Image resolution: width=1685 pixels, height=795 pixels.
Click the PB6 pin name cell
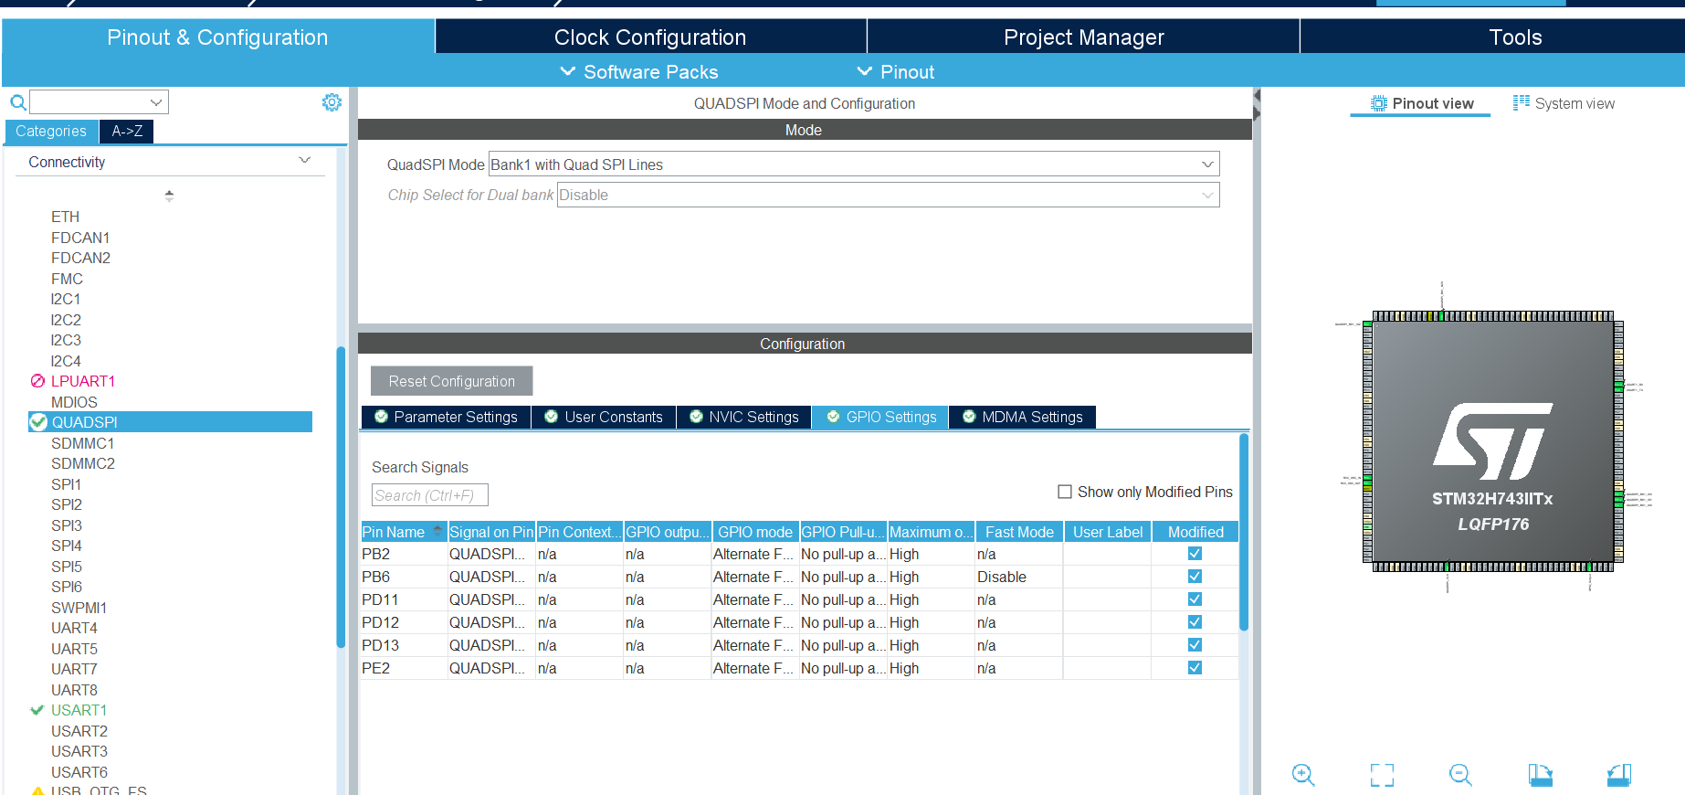403,577
